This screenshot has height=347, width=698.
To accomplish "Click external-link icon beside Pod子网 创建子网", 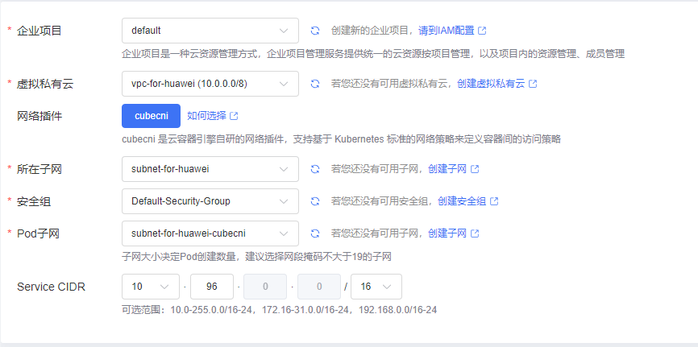I will pyautogui.click(x=475, y=233).
